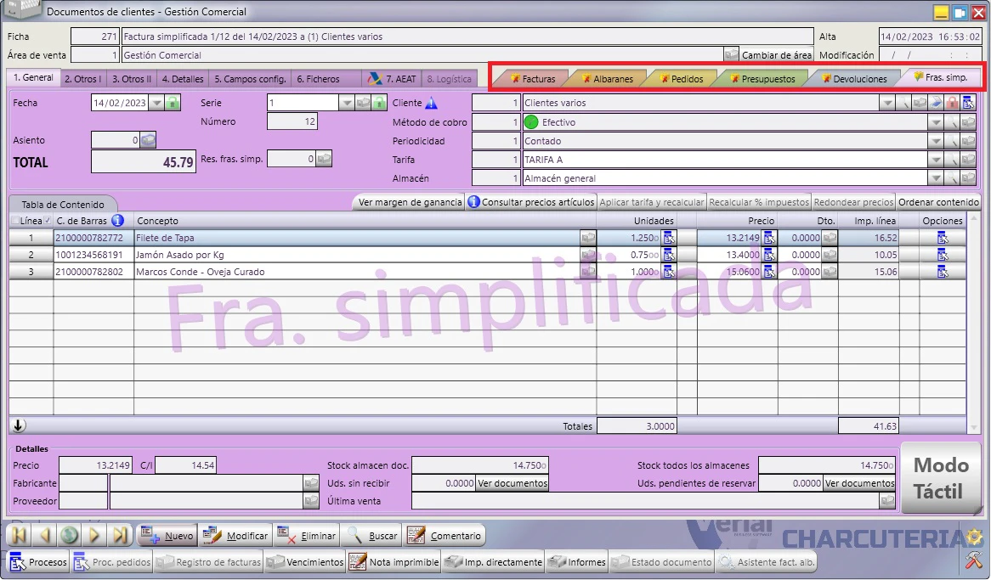The image size is (991, 580).
Task: Activate the Modo Táctil button
Action: tap(941, 478)
